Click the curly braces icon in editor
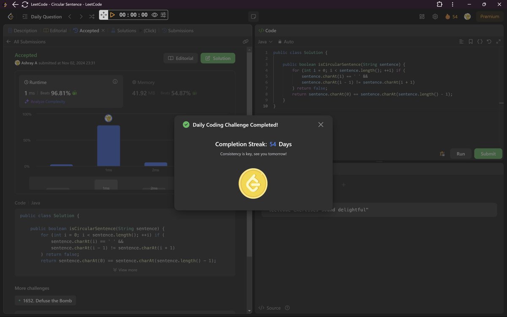The image size is (507, 317). point(480,41)
